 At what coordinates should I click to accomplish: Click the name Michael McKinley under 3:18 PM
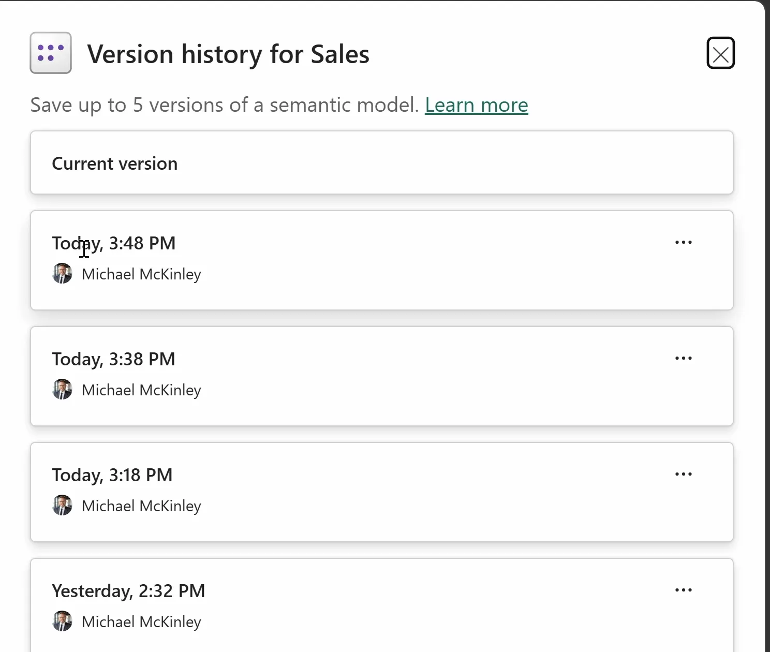tap(141, 506)
